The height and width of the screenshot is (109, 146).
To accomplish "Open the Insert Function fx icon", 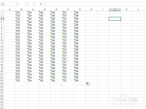I will (41, 4).
